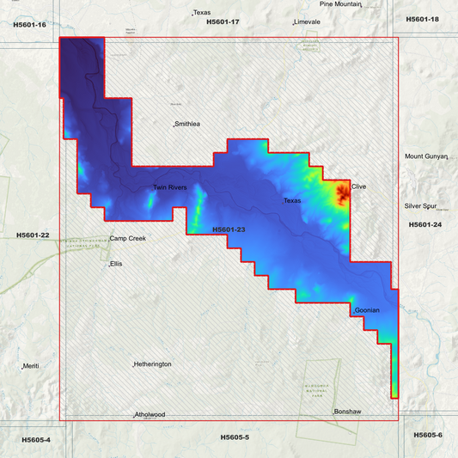Select the Pine Mountain place label
Image resolution: width=458 pixels, height=458 pixels.
pyautogui.click(x=340, y=4)
